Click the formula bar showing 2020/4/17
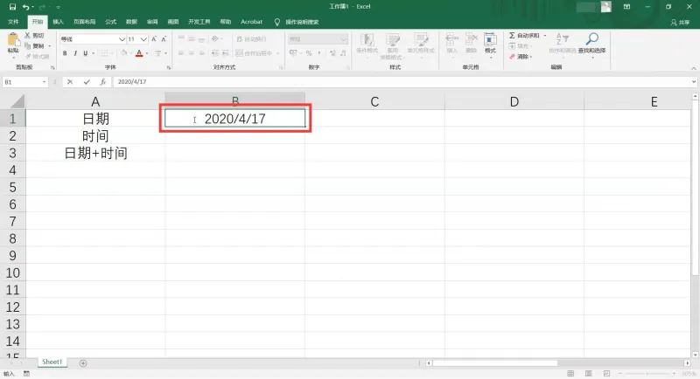The image size is (700, 379). [402, 82]
